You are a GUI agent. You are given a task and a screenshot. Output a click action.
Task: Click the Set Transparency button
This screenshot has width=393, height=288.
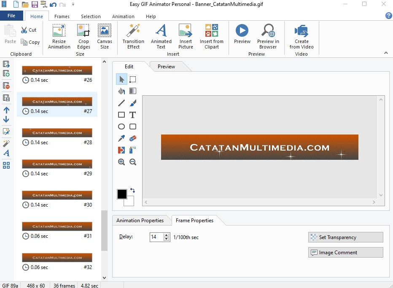pos(346,237)
